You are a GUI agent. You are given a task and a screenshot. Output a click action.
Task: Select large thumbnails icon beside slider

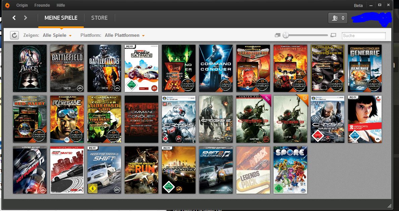pos(333,35)
